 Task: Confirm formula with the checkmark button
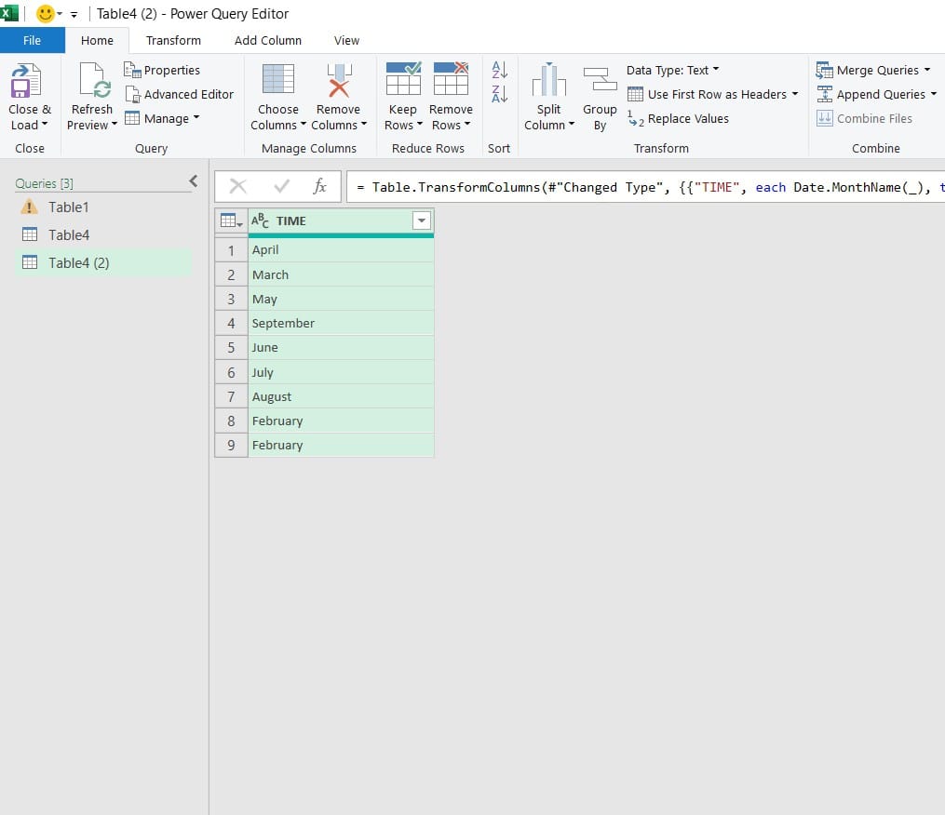pyautogui.click(x=282, y=187)
